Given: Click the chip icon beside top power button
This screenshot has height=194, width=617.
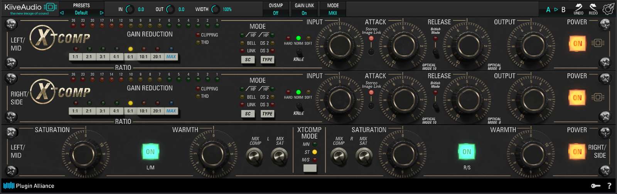Looking at the screenshot, I should point(598,43).
